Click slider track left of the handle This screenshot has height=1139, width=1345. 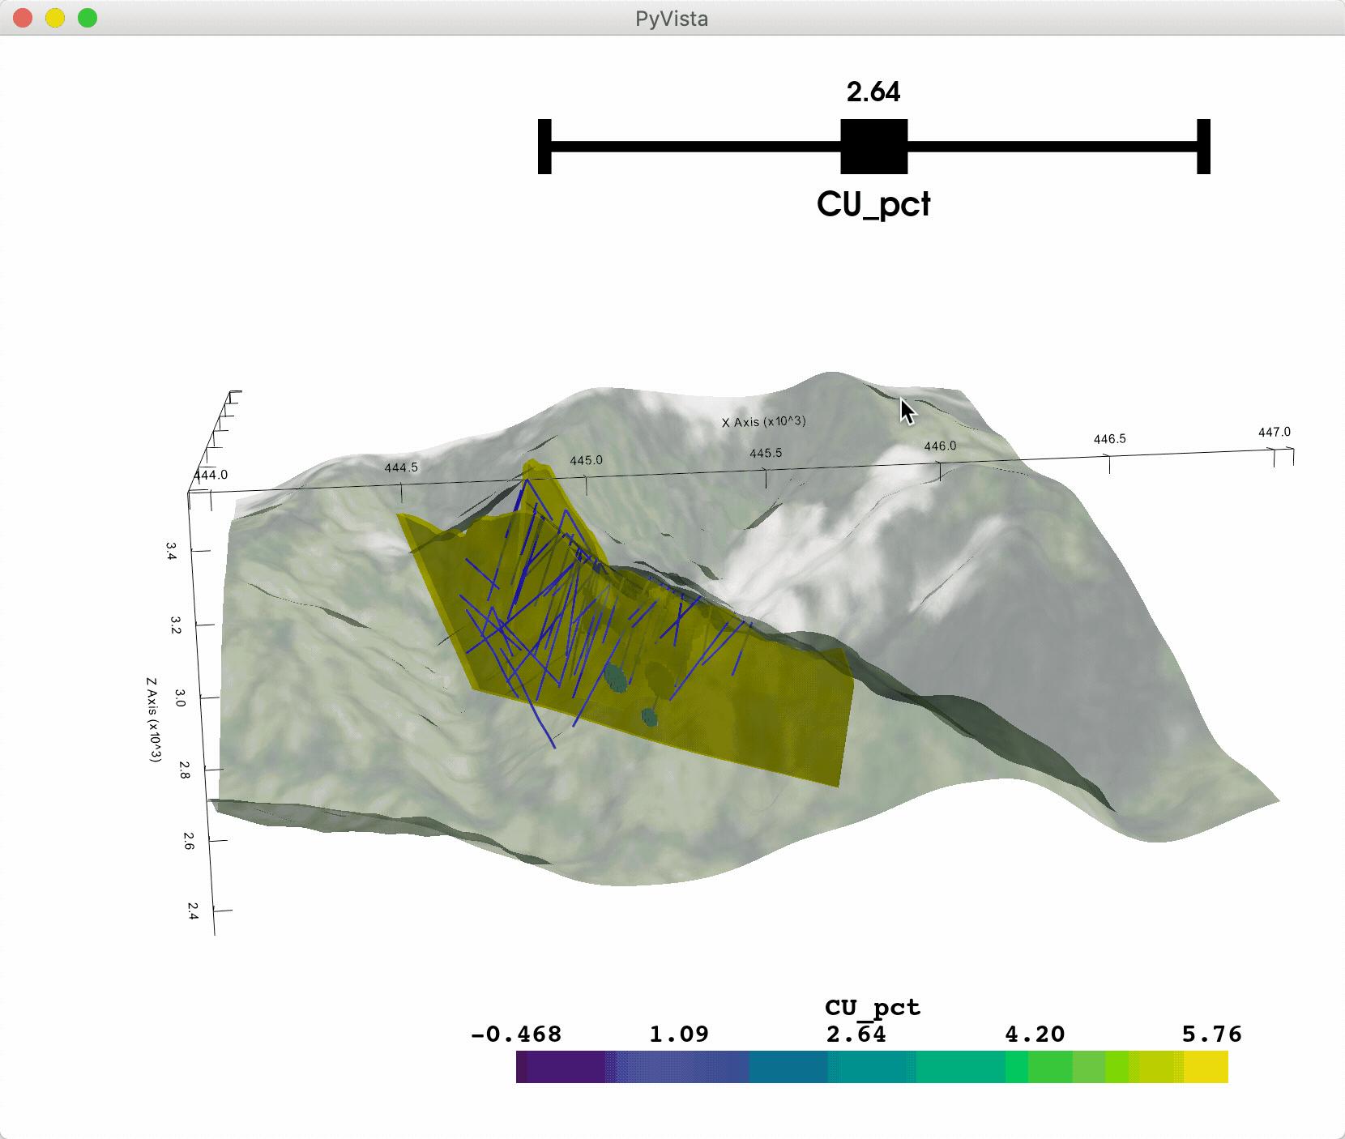tap(696, 147)
